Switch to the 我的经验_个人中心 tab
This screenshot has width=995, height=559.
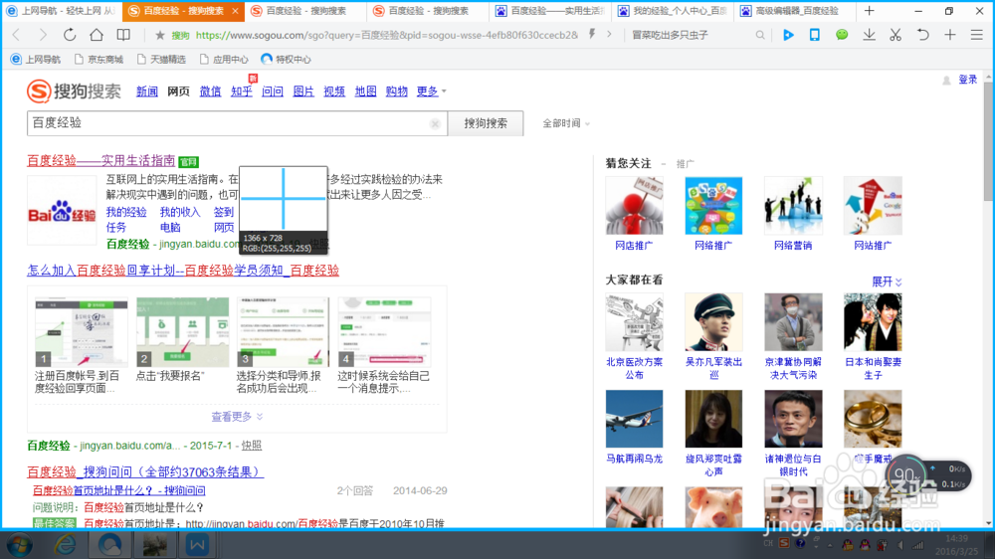(673, 11)
